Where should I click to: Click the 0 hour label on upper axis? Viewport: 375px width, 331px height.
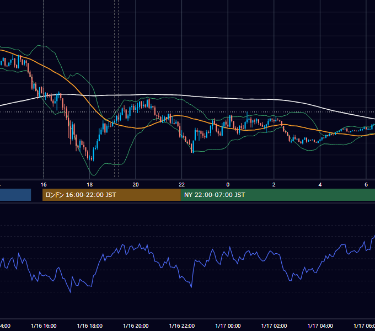228,184
